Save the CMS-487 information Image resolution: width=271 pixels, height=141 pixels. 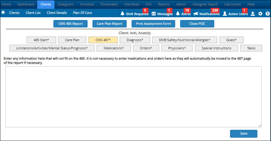click(244, 133)
